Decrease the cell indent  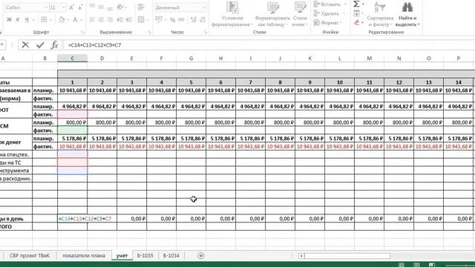120,20
